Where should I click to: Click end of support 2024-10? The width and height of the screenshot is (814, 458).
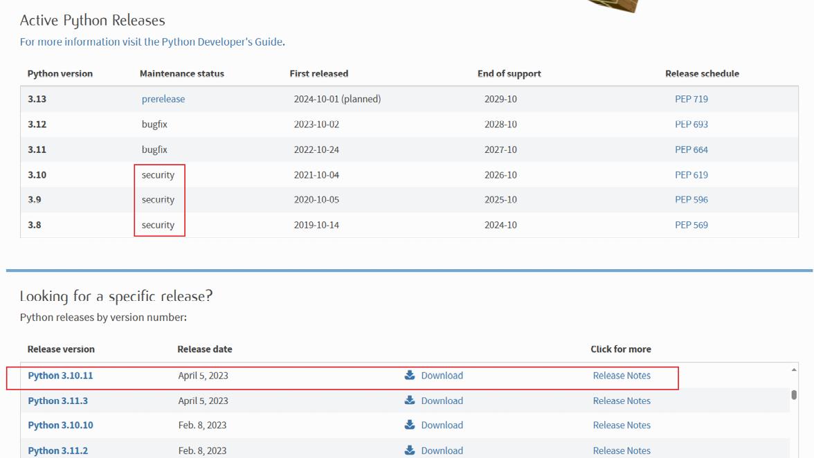coord(500,225)
